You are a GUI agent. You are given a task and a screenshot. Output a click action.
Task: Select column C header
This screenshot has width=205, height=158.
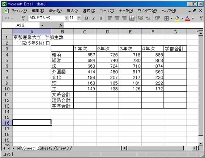[x=85, y=32]
